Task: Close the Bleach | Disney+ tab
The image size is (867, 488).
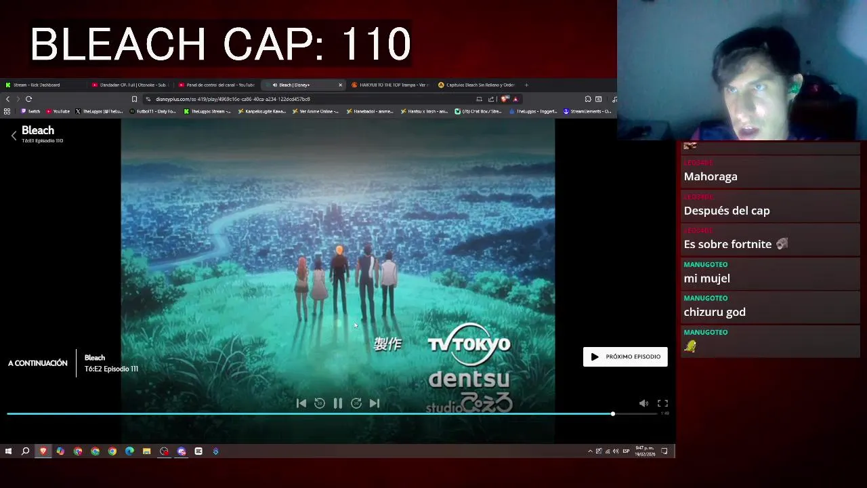Action: (x=340, y=85)
